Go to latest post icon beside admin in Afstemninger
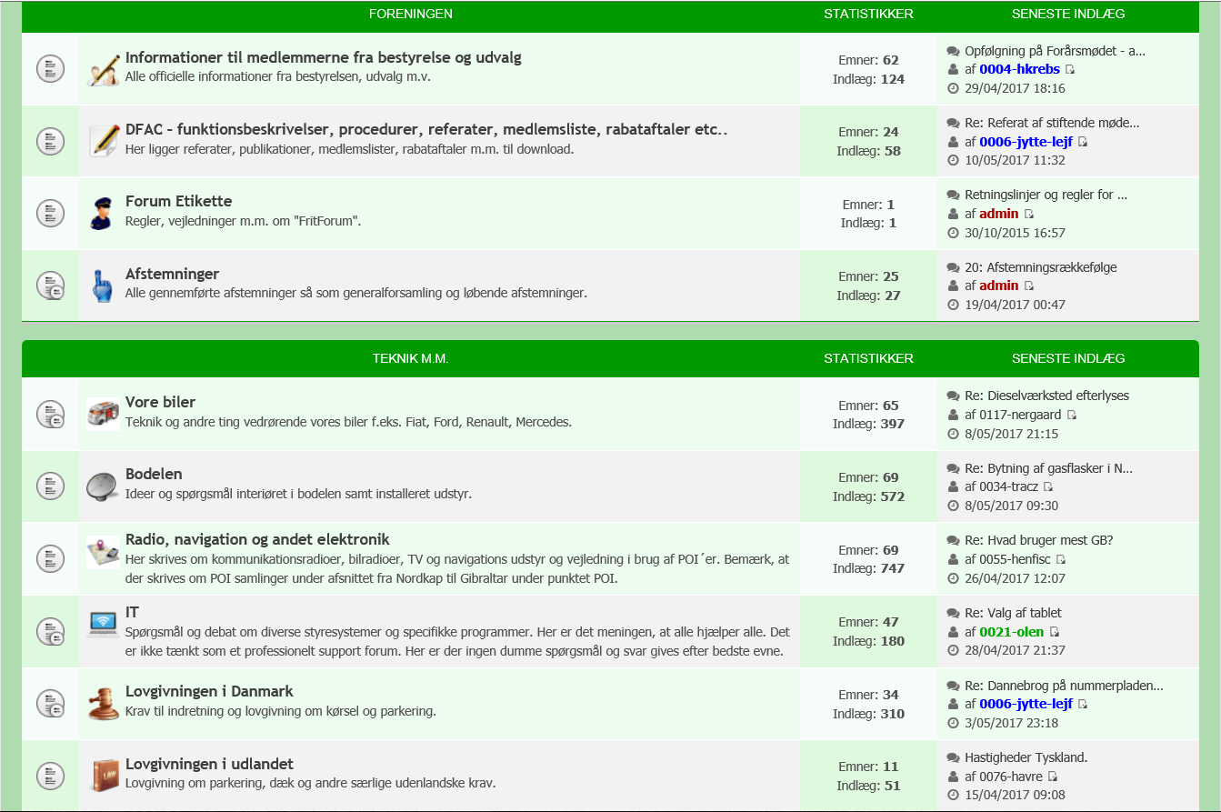Image resolution: width=1221 pixels, height=812 pixels. (1029, 286)
